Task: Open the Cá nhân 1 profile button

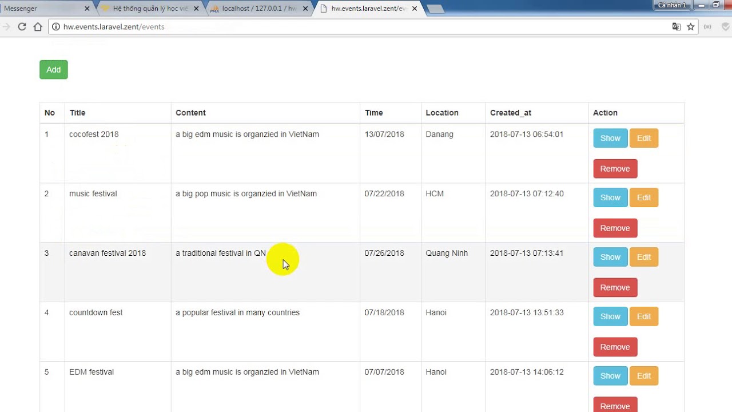Action: pyautogui.click(x=672, y=5)
